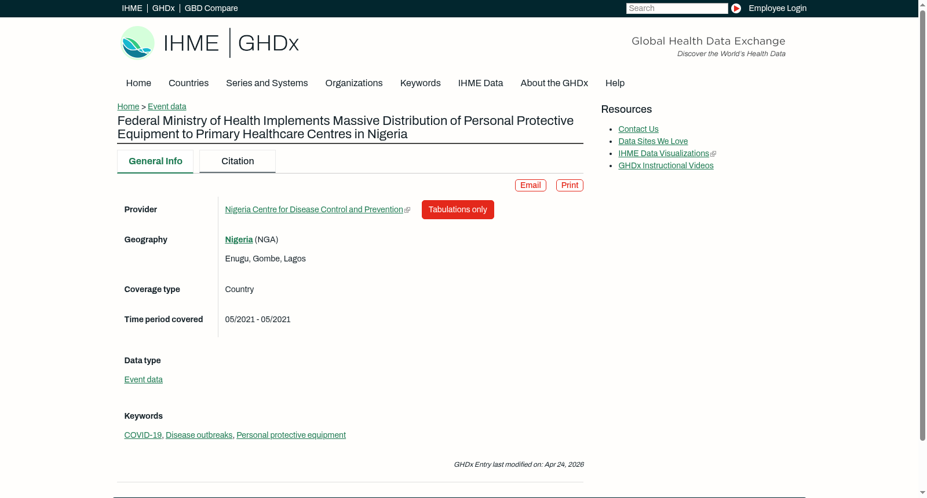This screenshot has width=927, height=498.
Task: Click scrollbar down arrow
Action: pyautogui.click(x=922, y=493)
